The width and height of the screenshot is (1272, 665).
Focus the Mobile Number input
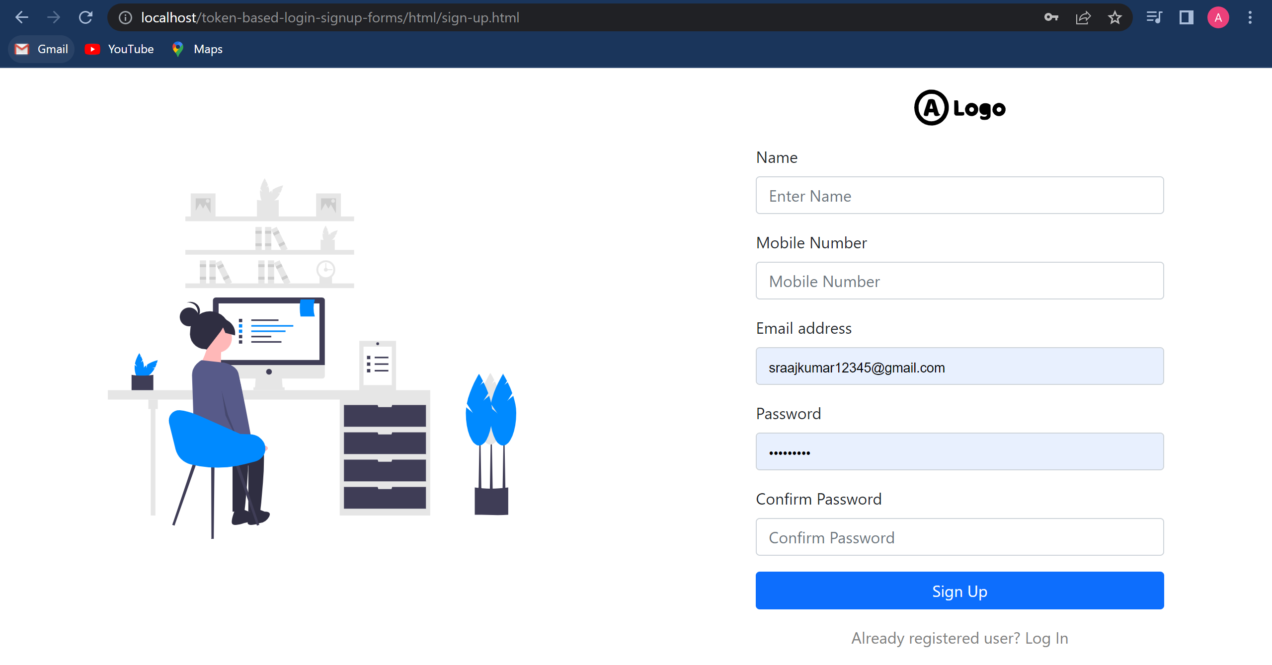[x=959, y=281]
